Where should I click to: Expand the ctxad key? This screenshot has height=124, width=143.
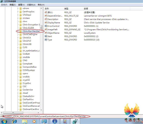[18, 93]
